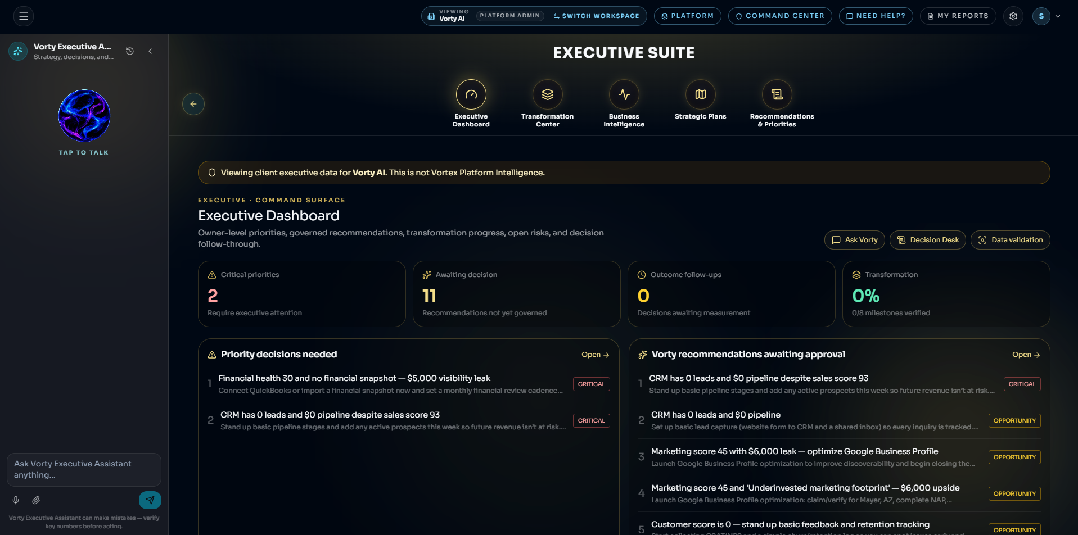
Task: Open the Outcome follow-ups card
Action: pyautogui.click(x=732, y=294)
